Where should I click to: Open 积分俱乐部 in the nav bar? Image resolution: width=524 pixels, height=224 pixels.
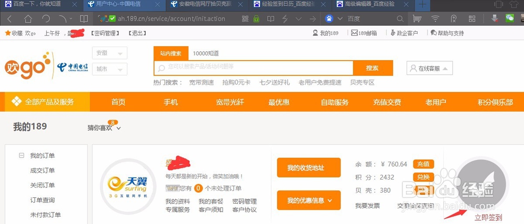(495, 102)
